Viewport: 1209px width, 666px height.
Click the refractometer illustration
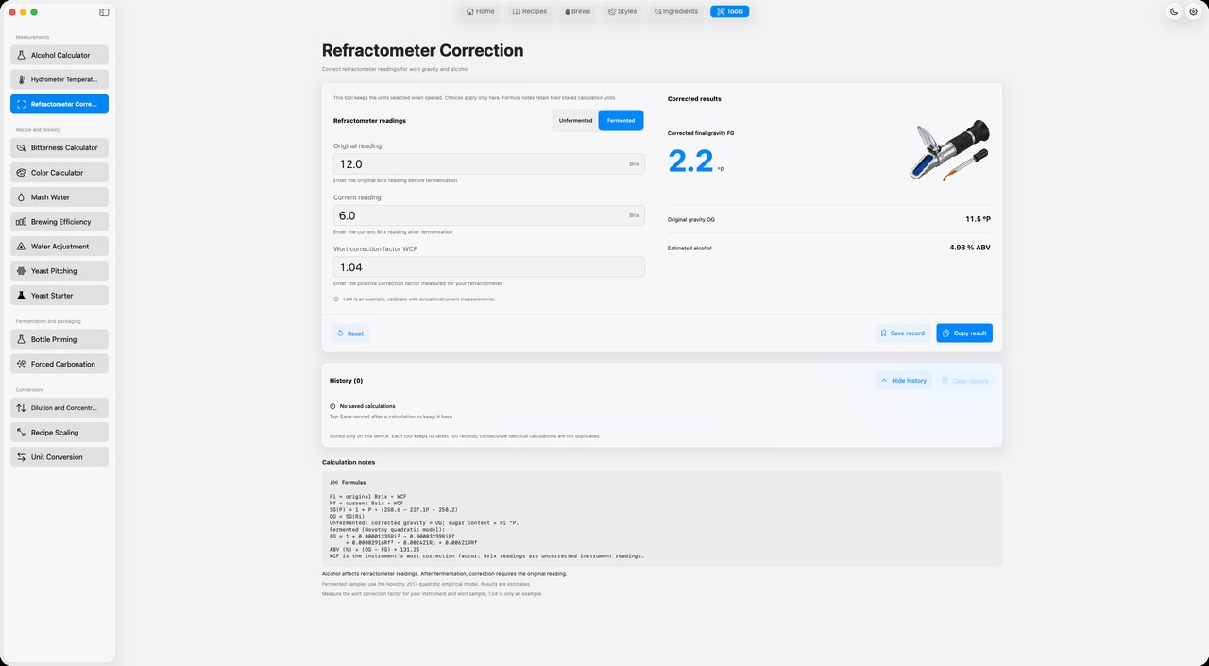pyautogui.click(x=949, y=149)
